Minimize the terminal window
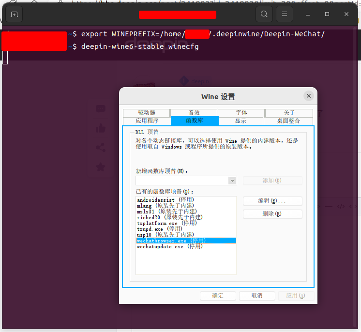This screenshot has height=332, width=361. (308, 14)
